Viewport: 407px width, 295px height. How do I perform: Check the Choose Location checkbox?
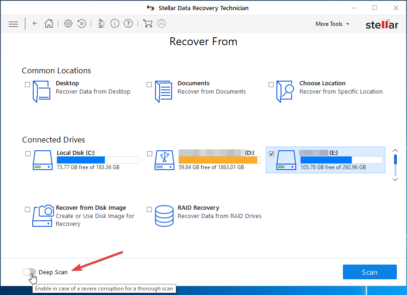(271, 85)
